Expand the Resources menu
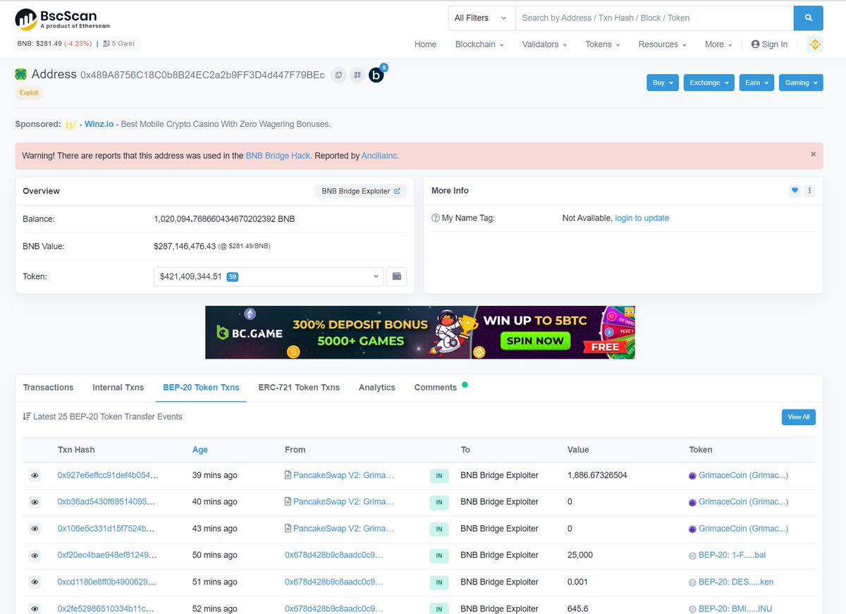This screenshot has height=614, width=846. 663,44
